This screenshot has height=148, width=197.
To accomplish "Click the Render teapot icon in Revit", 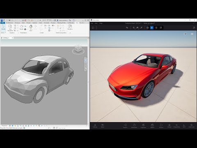I will pos(22,27).
